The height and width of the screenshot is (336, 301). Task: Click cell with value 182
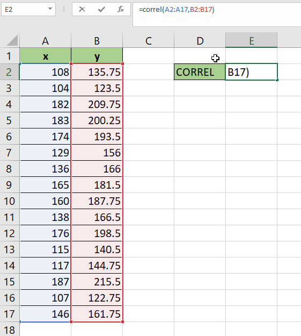tap(46, 104)
